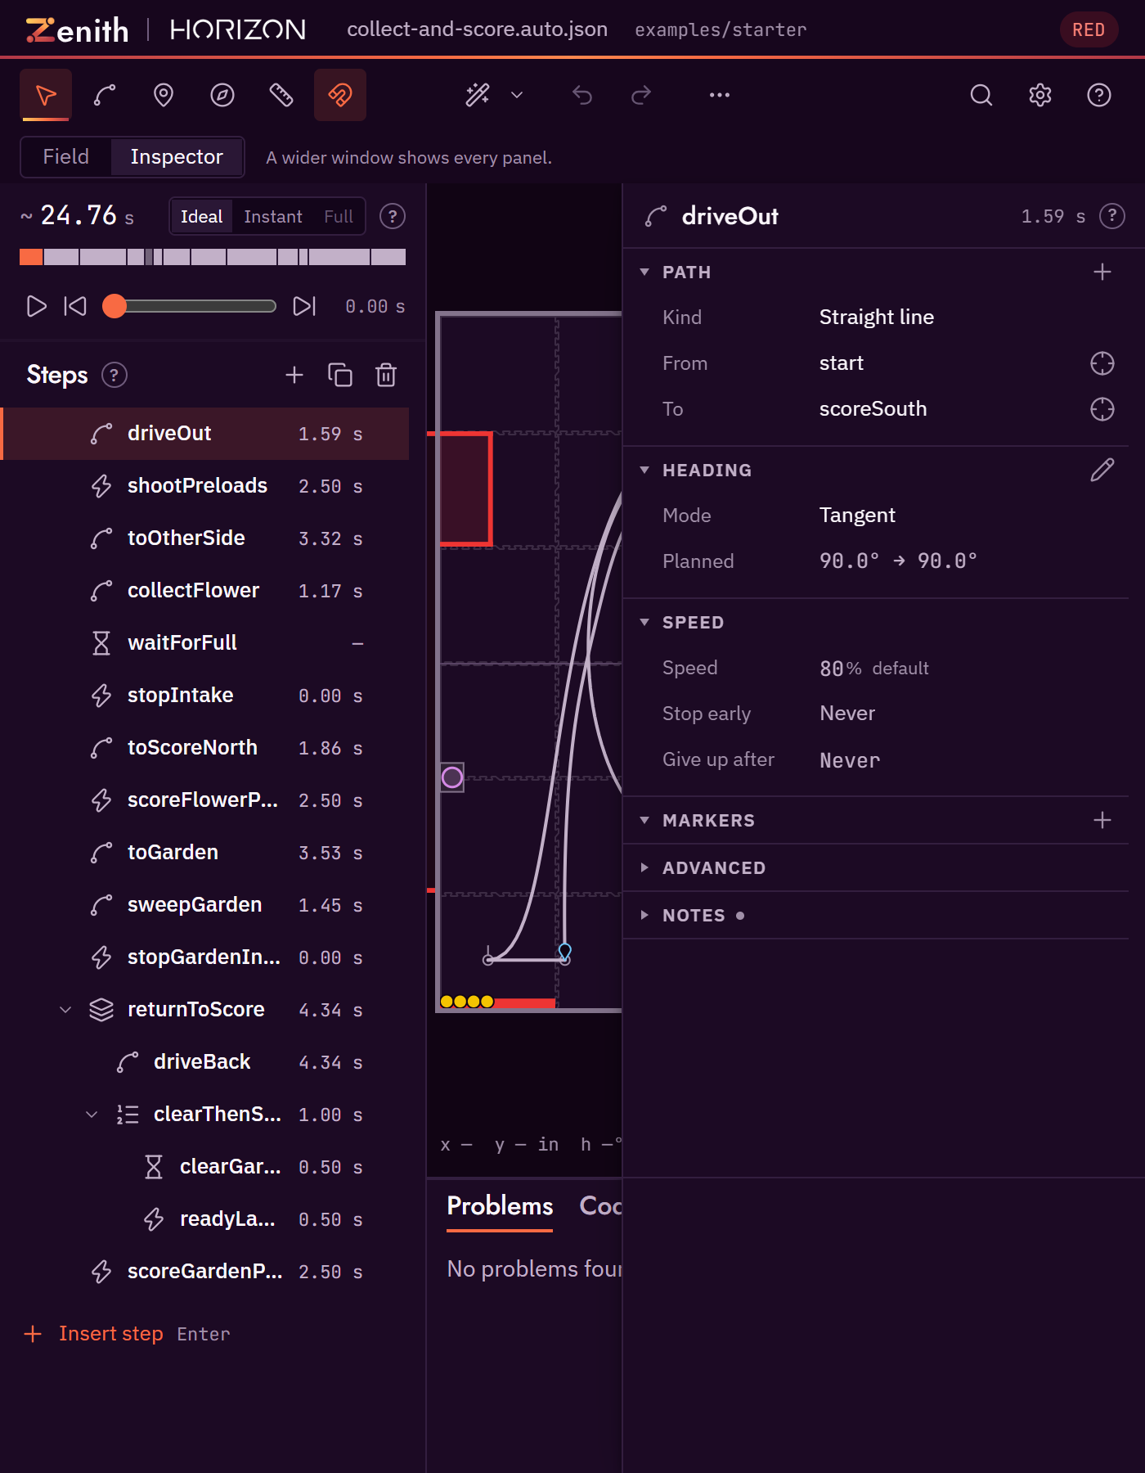This screenshot has width=1145, height=1473.
Task: Toggle the magnet snapping tool
Action: tap(340, 95)
